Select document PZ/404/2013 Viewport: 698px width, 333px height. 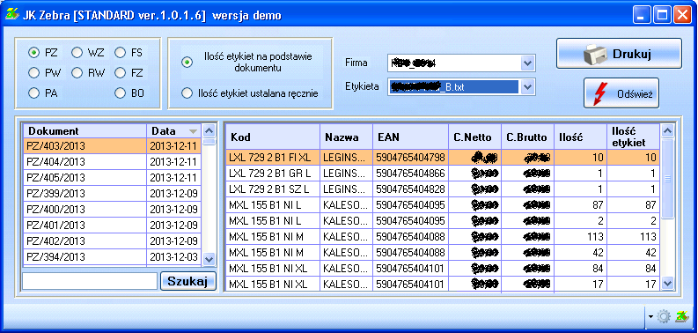coord(112,162)
